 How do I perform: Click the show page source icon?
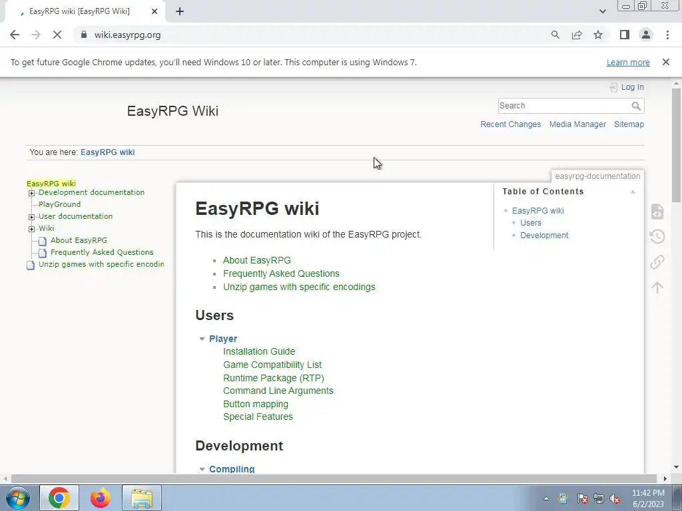point(657,212)
